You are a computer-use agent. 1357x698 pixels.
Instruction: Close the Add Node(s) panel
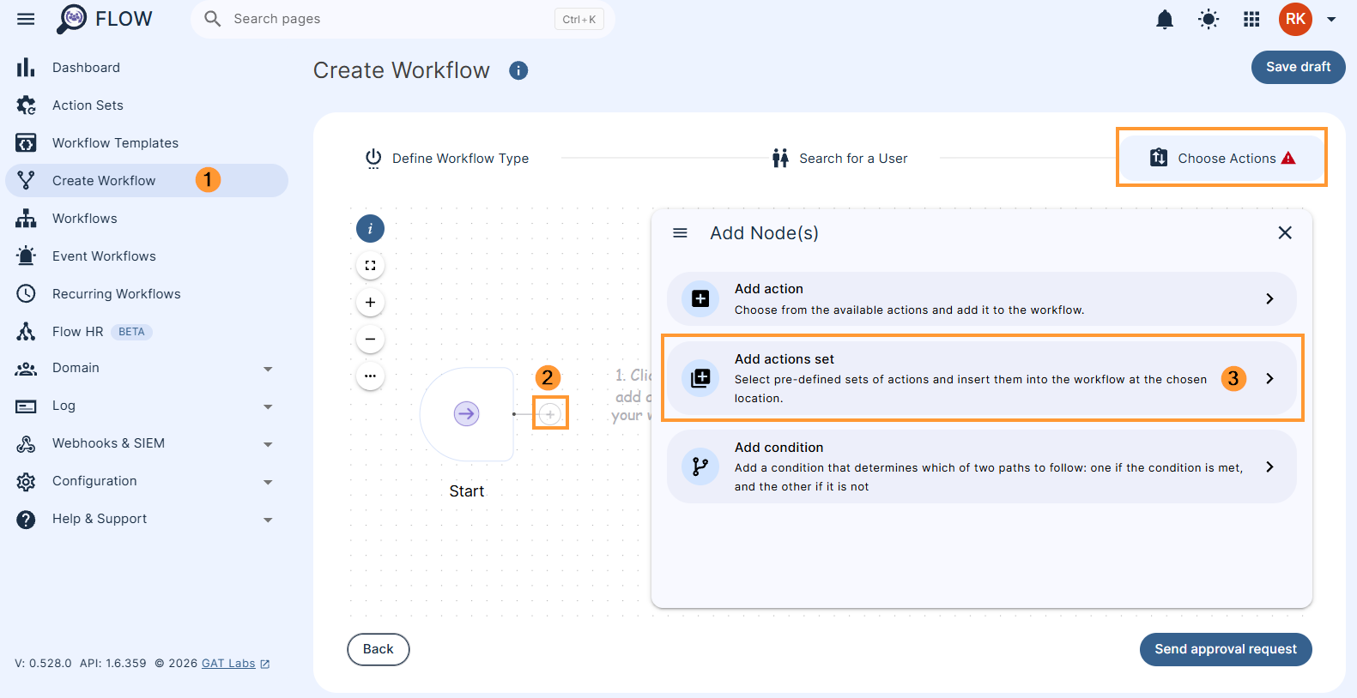(x=1285, y=233)
